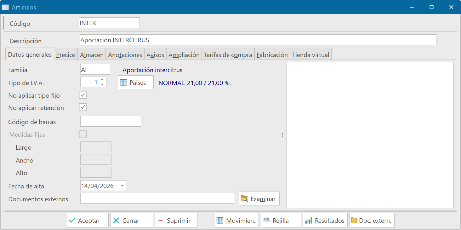Decrease Tipo de I.V.A. with down arrow
The width and height of the screenshot is (461, 230).
point(102,84)
